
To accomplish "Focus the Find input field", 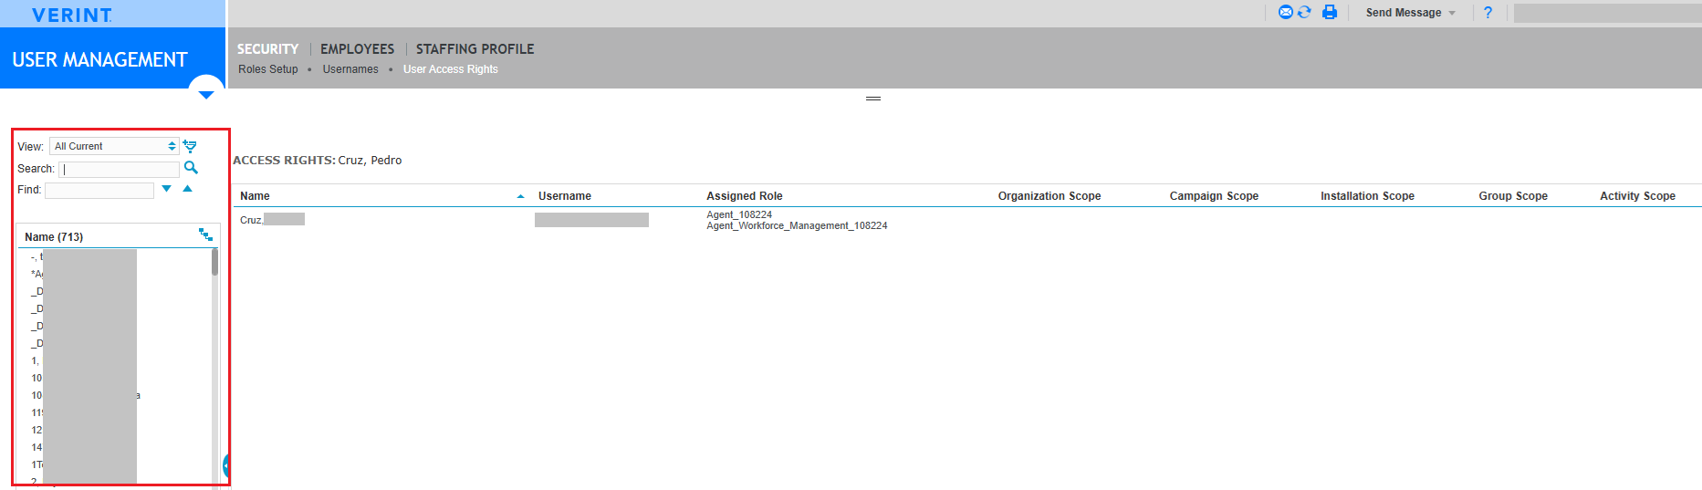I will pos(99,190).
